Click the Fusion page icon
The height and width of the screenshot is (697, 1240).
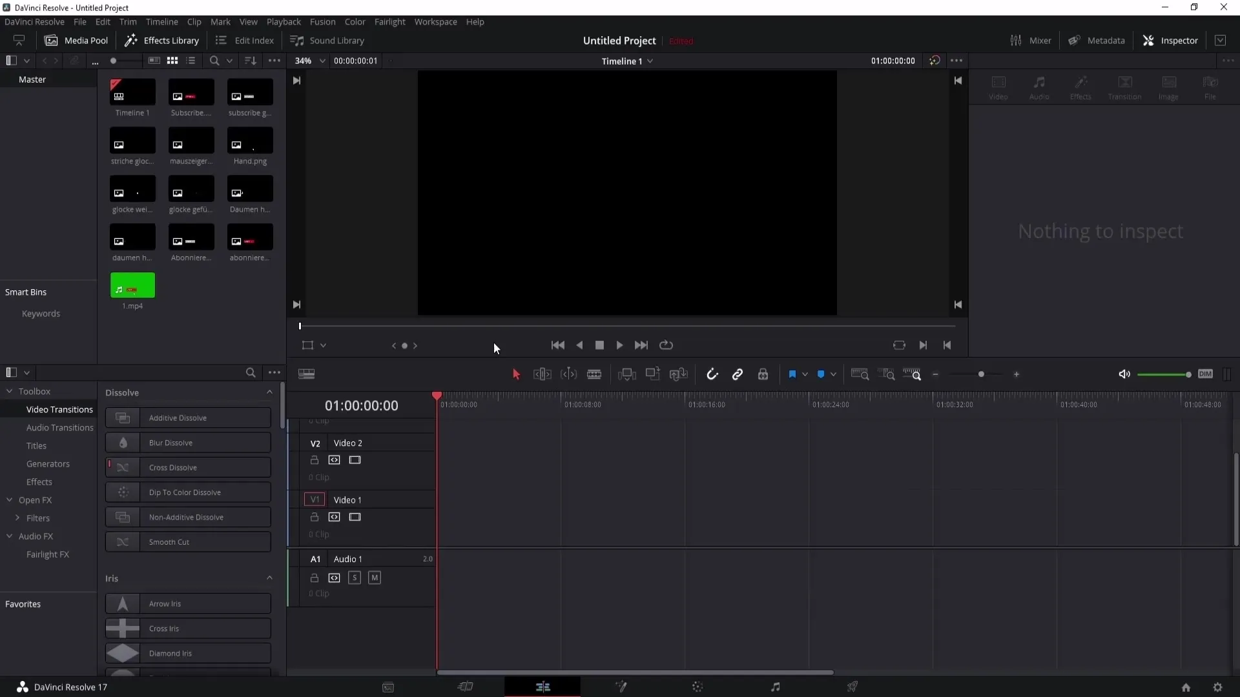621,687
